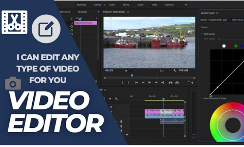Collapse the RGB Curves section
The width and height of the screenshot is (244, 147).
(202, 34)
